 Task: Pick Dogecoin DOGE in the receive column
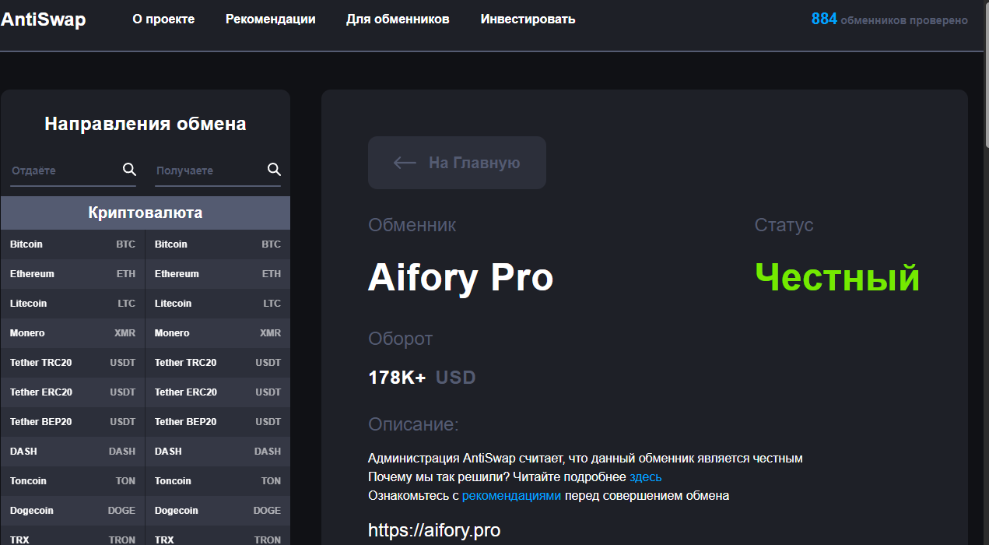click(217, 511)
